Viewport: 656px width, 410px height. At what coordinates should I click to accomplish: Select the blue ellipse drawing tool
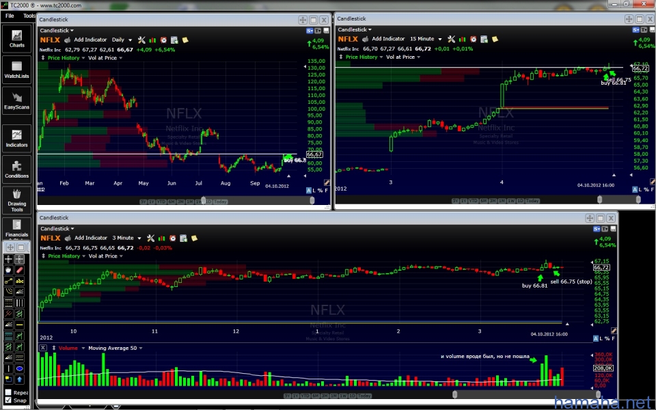19,368
